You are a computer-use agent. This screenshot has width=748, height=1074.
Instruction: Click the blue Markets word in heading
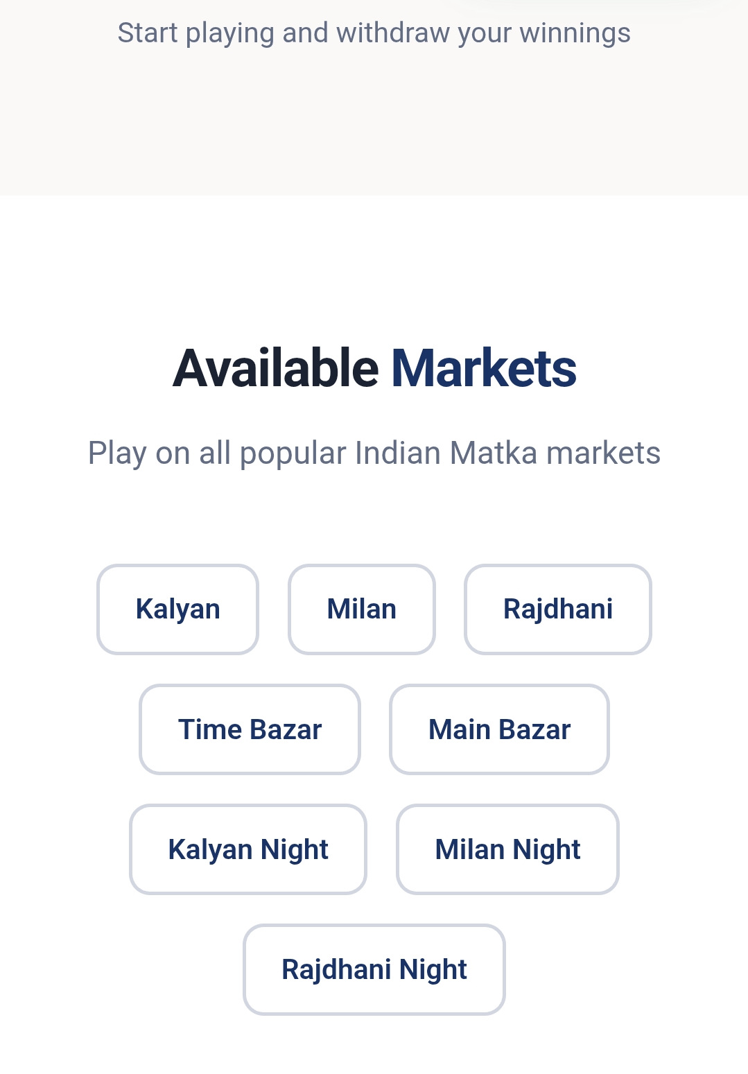483,368
